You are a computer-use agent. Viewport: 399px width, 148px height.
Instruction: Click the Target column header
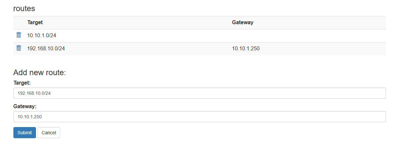click(x=35, y=22)
